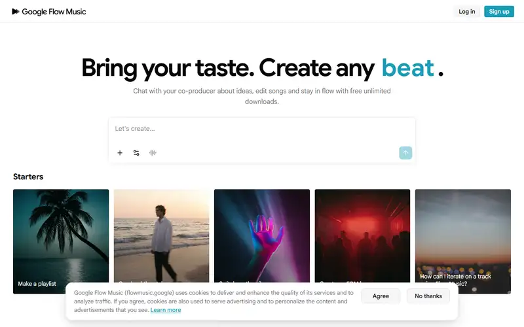
Task: Agree to the cookie notice
Action: (x=381, y=296)
